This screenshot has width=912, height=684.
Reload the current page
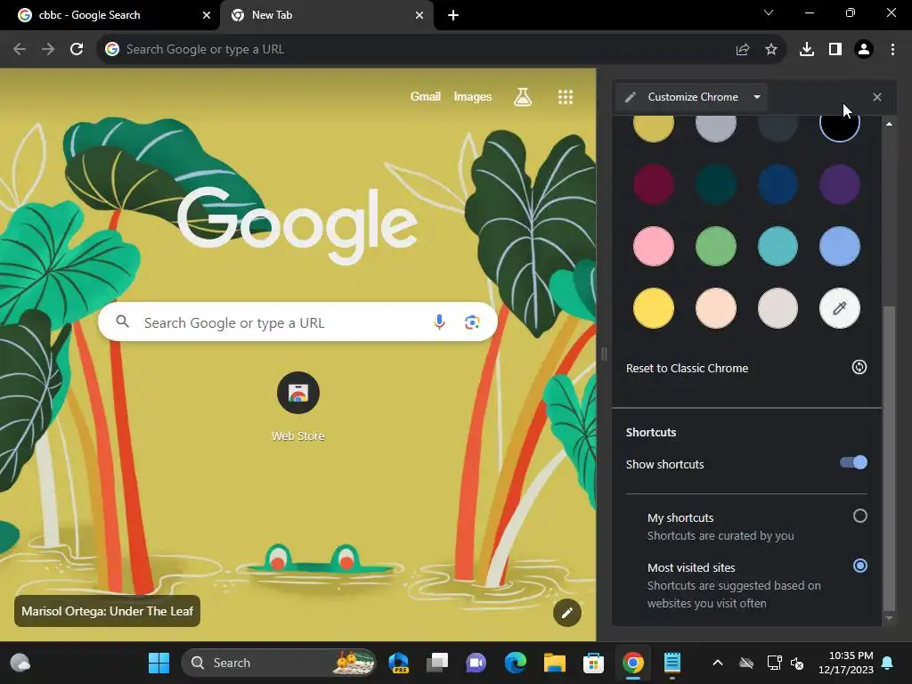coord(77,50)
